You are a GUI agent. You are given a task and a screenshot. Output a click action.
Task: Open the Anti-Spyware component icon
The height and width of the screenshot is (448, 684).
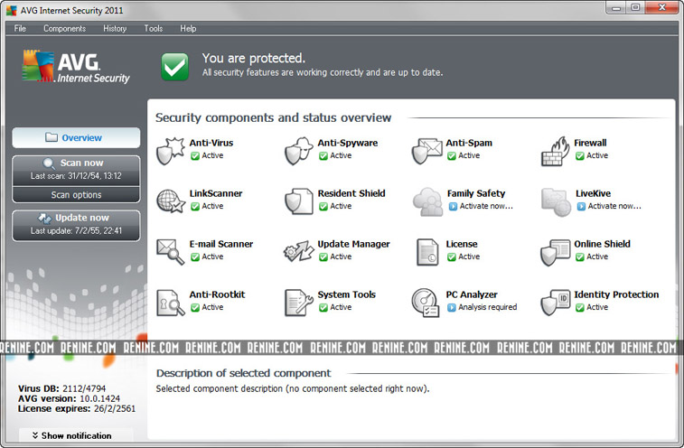[x=299, y=151]
